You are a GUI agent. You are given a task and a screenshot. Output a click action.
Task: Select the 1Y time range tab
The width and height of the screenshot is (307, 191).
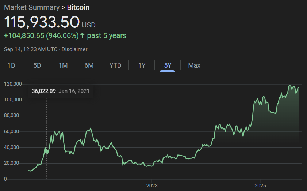(x=142, y=65)
